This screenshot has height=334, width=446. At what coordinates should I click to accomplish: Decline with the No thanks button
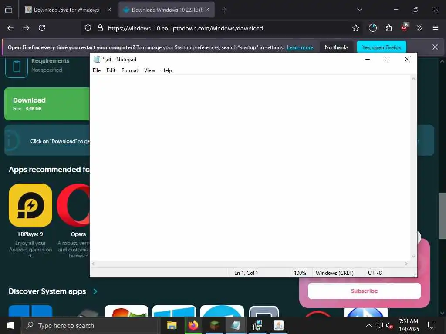(337, 47)
